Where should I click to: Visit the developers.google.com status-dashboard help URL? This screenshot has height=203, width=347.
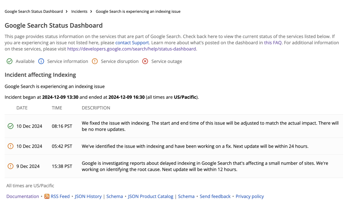coord(132,49)
